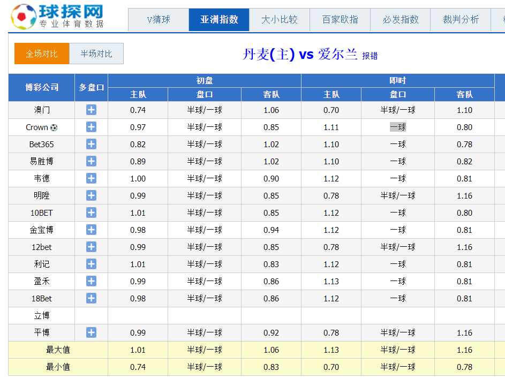Click the 球探网 site logo

click(57, 17)
